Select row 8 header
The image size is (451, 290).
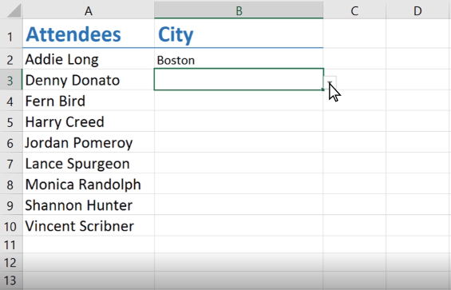pos(11,184)
